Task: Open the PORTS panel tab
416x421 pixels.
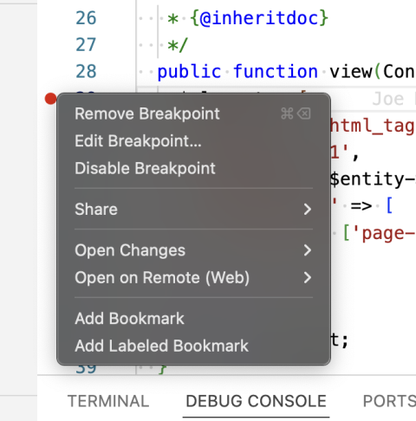Action: click(389, 401)
